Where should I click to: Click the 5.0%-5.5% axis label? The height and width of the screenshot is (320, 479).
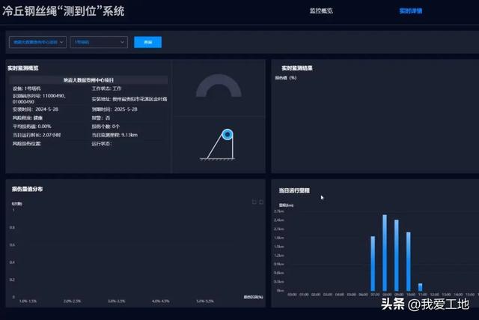[205, 301]
